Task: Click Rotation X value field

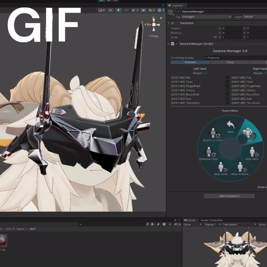Action: pos(232,32)
